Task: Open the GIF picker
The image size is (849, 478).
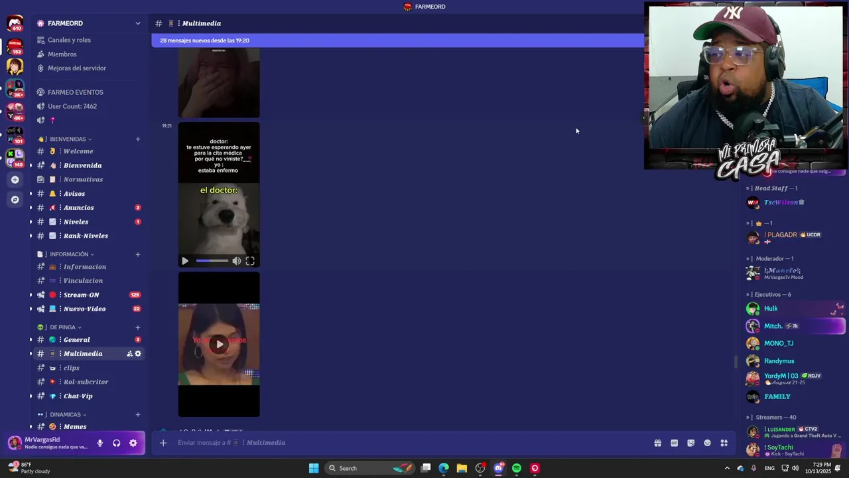Action: 674,443
